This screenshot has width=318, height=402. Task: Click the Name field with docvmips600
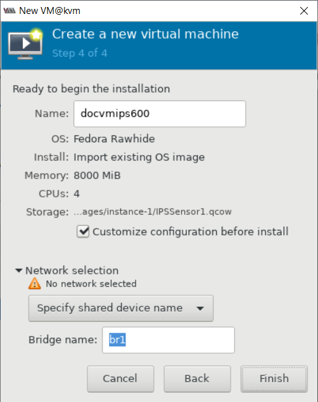pyautogui.click(x=160, y=114)
